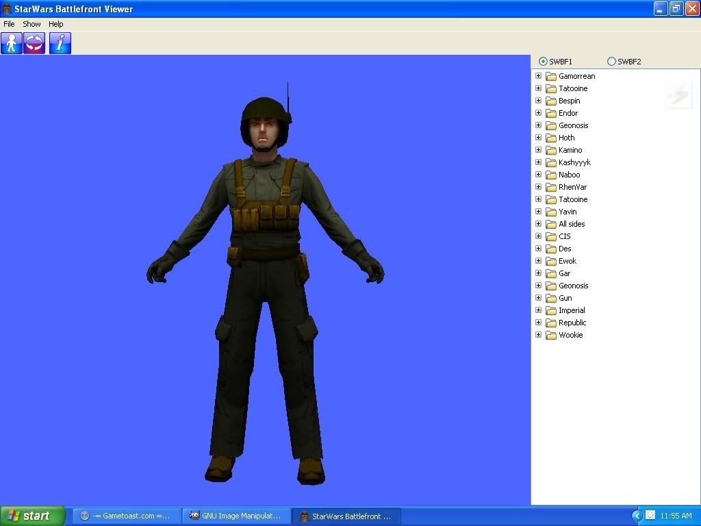Click the 11:55 AM taskbar clock
Viewport: 701px width, 526px height.
click(x=676, y=516)
